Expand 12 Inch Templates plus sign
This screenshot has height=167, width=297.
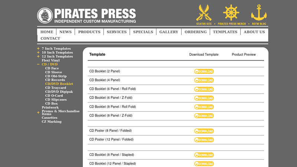(38, 56)
